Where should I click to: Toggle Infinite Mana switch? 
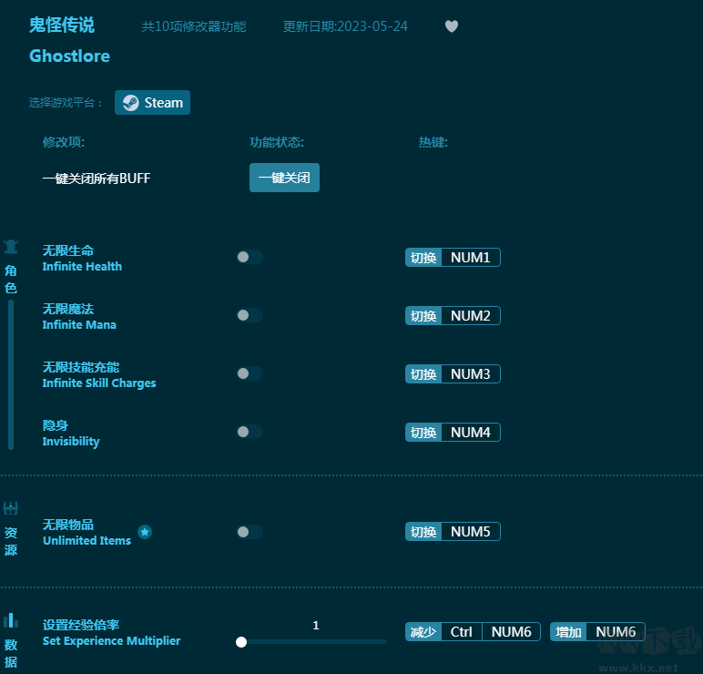(250, 315)
